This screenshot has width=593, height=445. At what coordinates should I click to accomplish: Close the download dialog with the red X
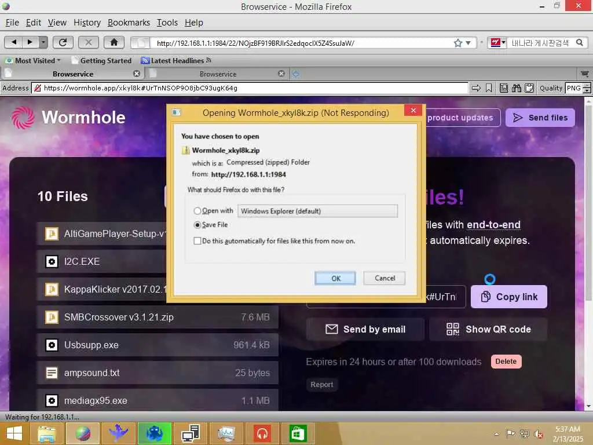coord(413,110)
